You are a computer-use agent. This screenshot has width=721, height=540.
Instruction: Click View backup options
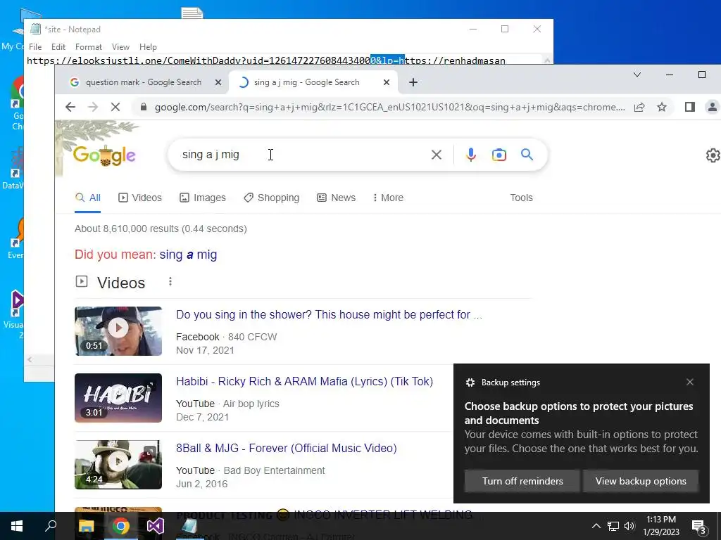641,481
